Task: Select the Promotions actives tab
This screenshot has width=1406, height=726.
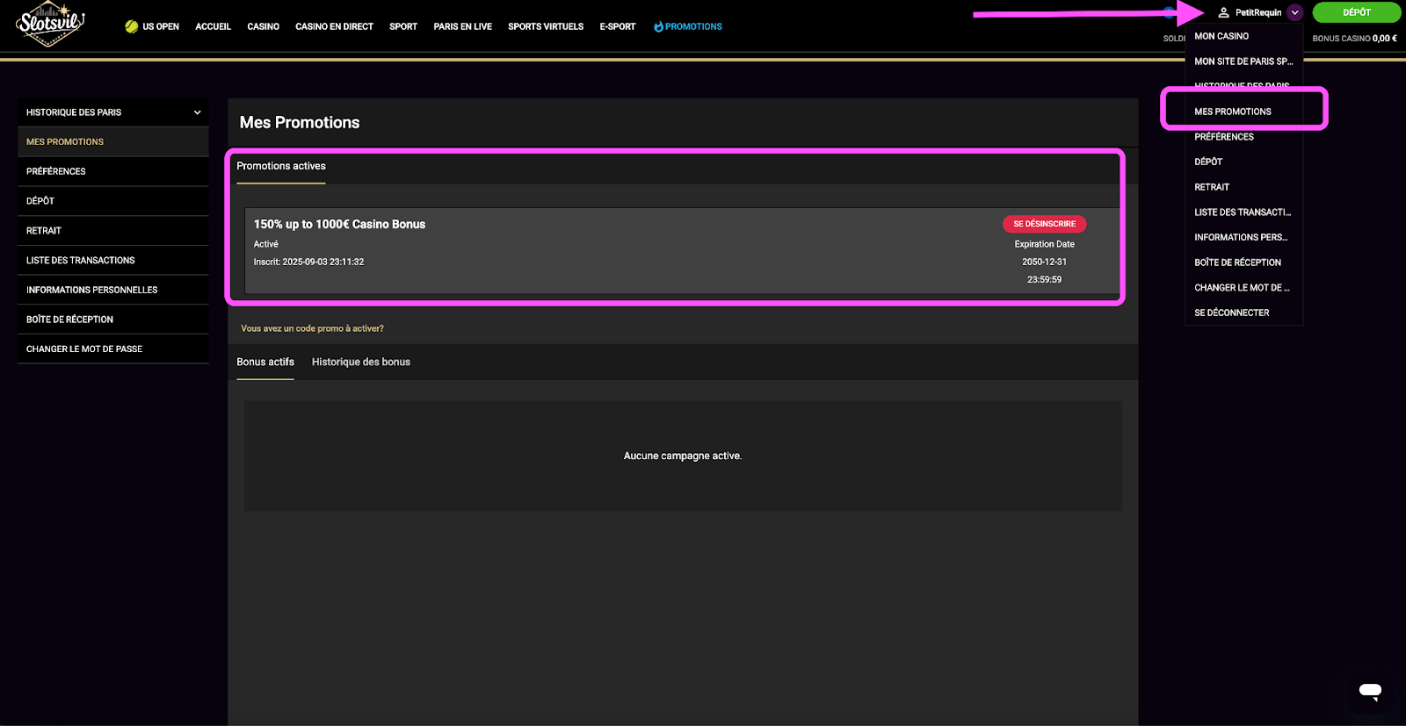Action: click(280, 166)
